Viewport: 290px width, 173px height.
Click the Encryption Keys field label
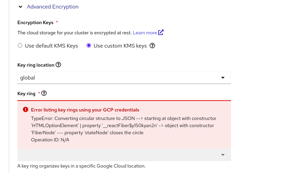pyautogui.click(x=35, y=22)
